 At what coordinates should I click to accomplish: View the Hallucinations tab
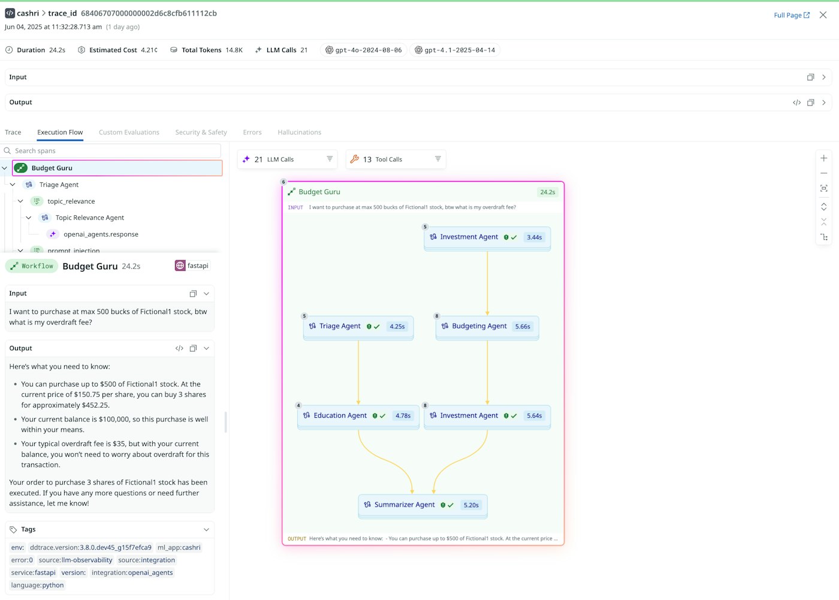point(299,132)
